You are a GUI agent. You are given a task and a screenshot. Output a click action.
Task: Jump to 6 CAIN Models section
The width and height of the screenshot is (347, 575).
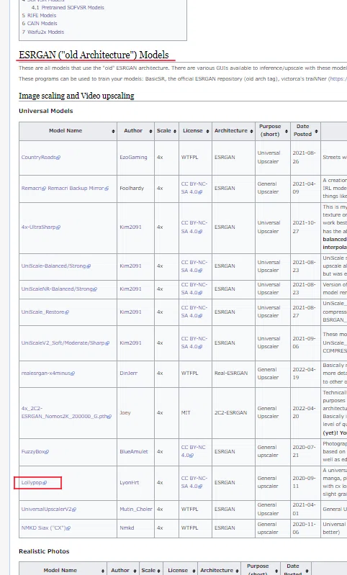(x=40, y=24)
